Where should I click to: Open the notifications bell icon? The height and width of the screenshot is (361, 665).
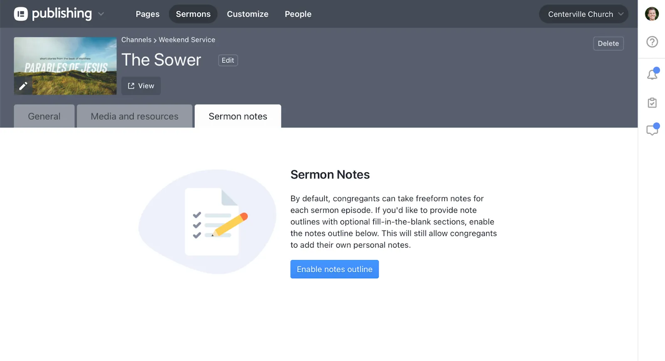coord(652,74)
